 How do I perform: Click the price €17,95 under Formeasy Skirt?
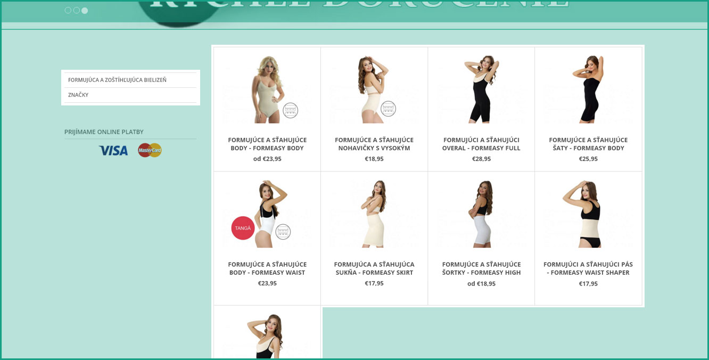[x=374, y=283]
